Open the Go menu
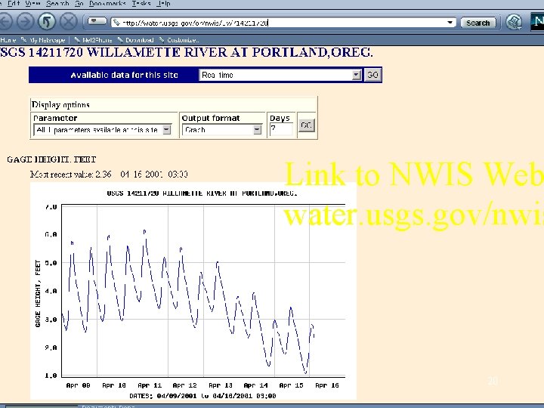The image size is (544, 408). [79, 4]
